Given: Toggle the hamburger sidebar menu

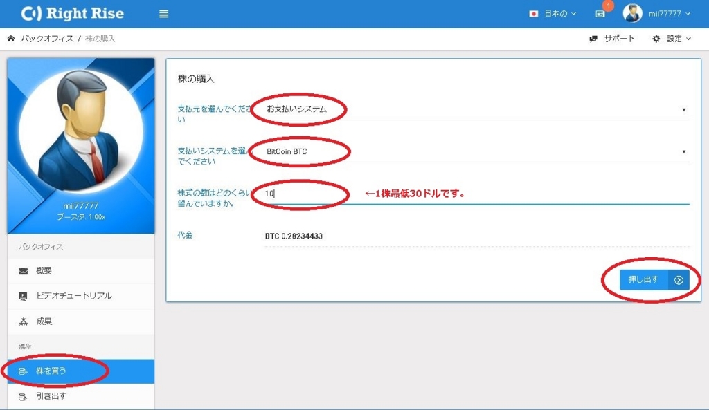Looking at the screenshot, I should click(x=163, y=14).
